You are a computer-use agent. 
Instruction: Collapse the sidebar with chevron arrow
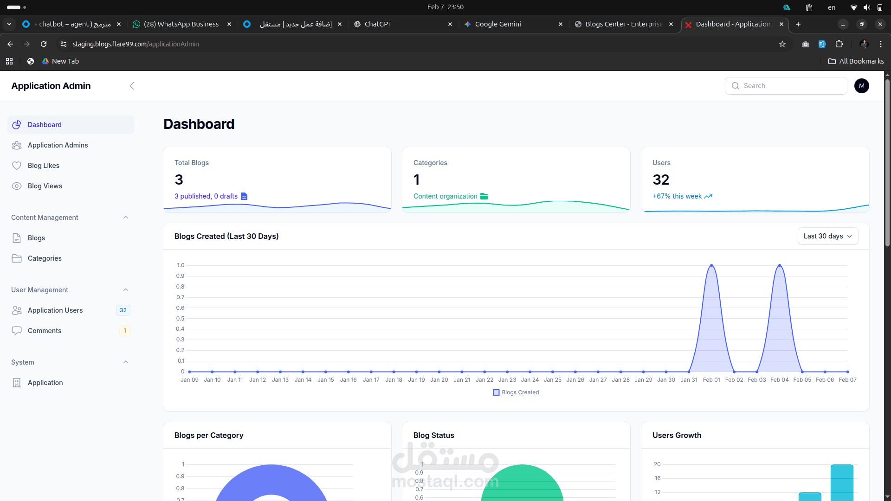coord(132,86)
